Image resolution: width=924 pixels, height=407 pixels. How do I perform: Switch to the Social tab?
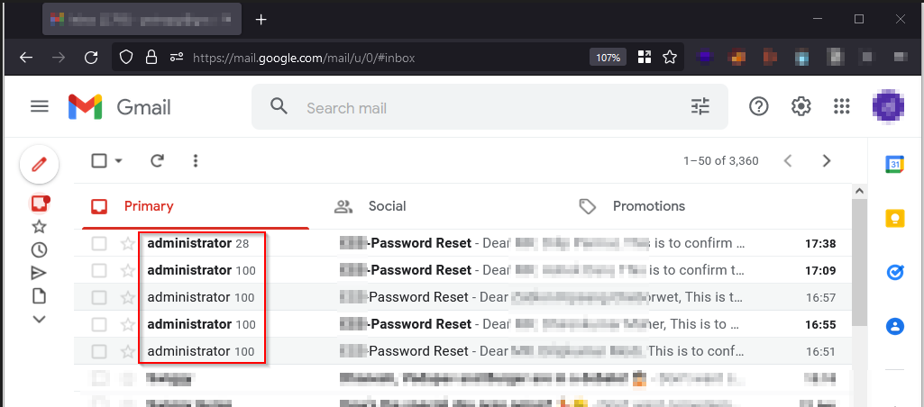387,206
